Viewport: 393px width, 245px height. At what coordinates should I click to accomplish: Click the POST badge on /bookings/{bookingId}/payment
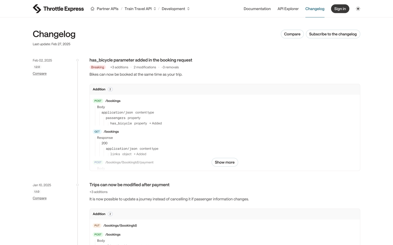coord(98,162)
